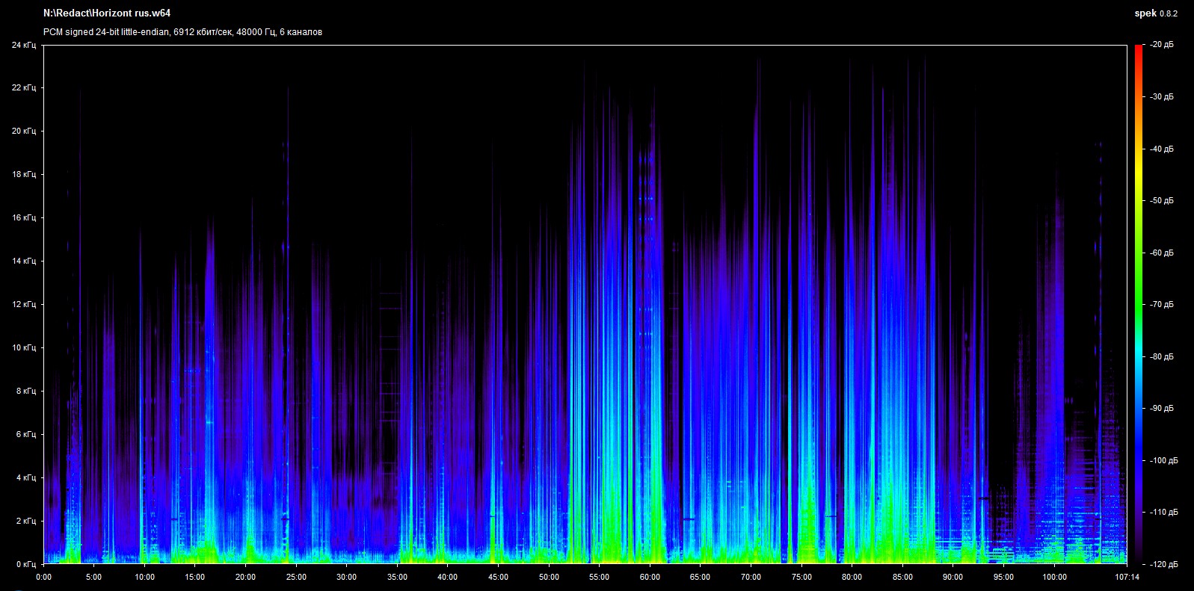Select the 20:00 time axis marker
1194x591 pixels.
pyautogui.click(x=245, y=577)
